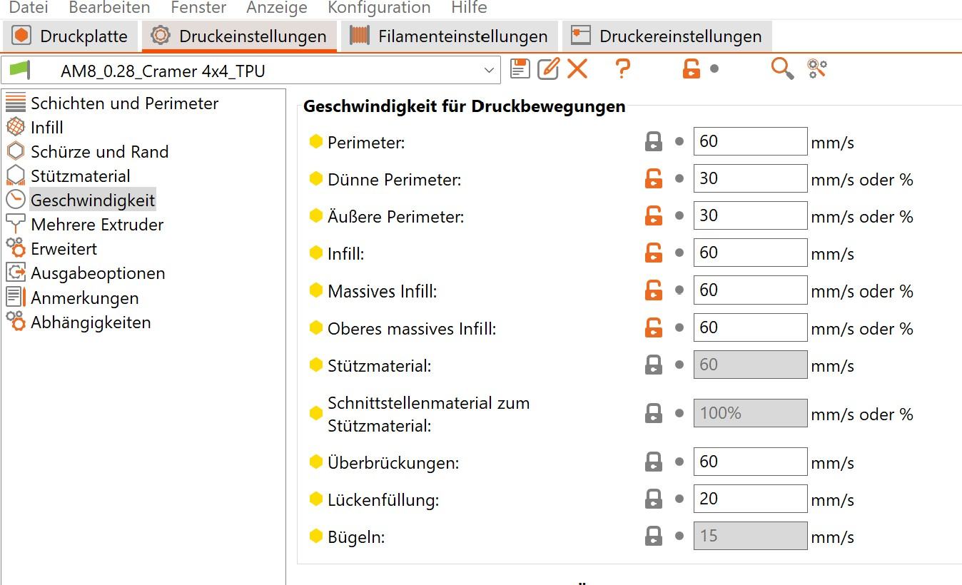Click the yellow hexagon next to Perimeter
Screen dimensions: 962x585
pyautogui.click(x=316, y=142)
